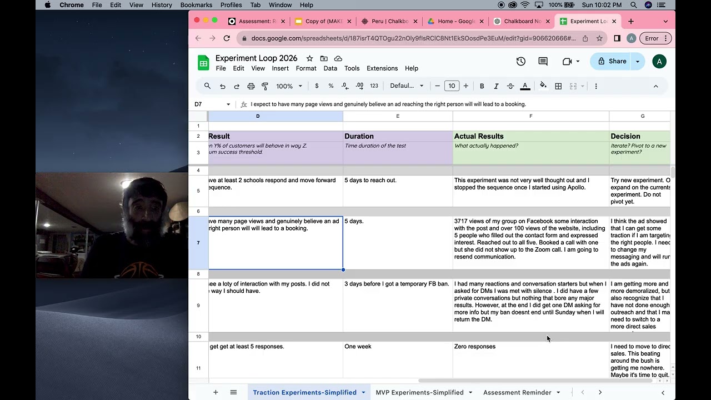Viewport: 711px width, 400px height.
Task: Open the Extensions menu
Action: 382,68
